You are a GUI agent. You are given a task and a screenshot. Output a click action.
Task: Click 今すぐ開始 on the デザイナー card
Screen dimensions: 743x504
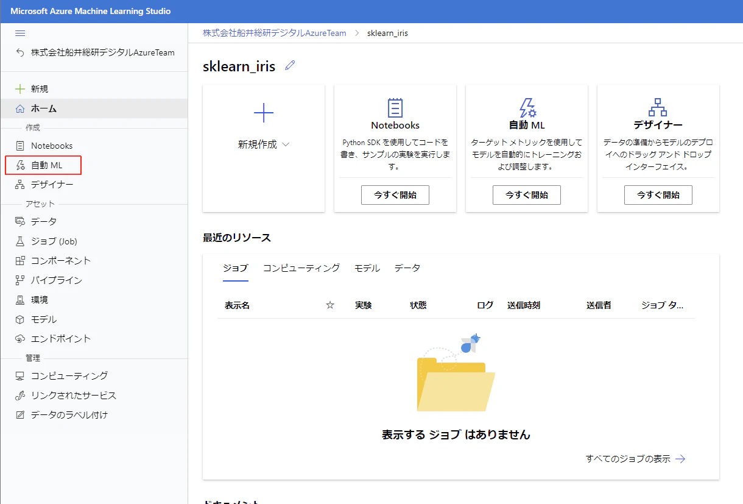click(658, 195)
